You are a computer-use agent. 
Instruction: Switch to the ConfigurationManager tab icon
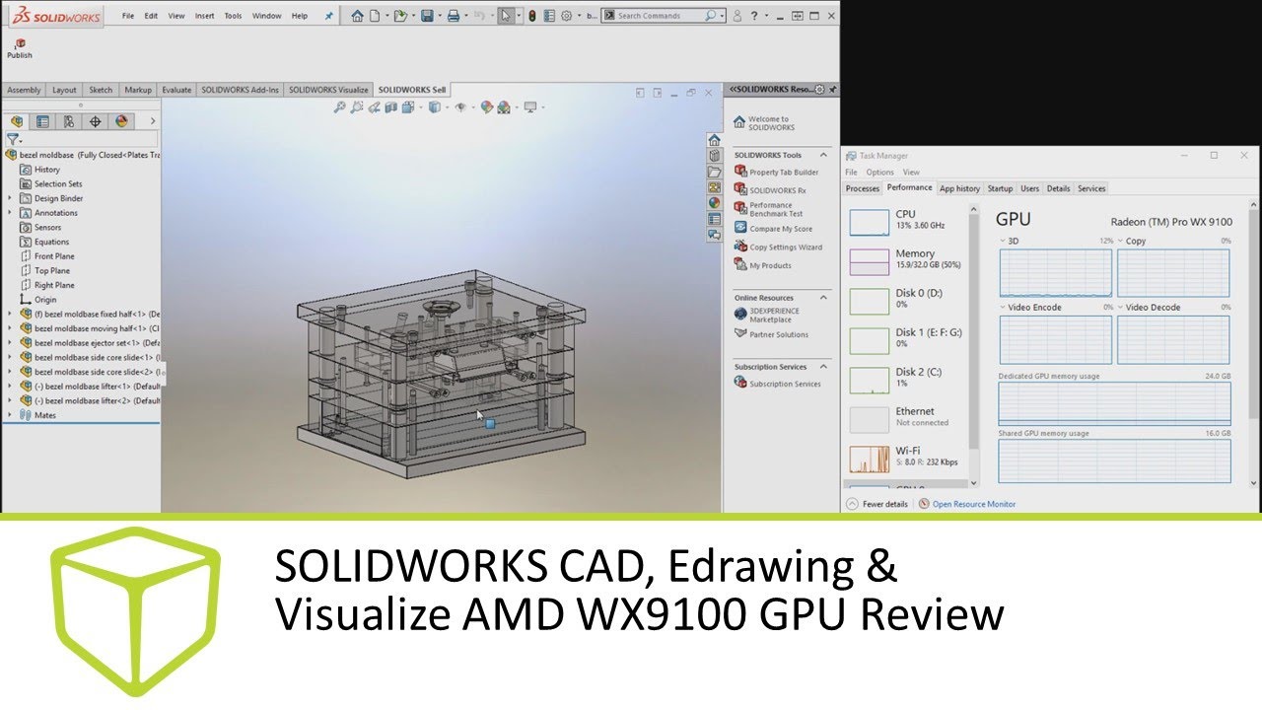click(x=68, y=121)
